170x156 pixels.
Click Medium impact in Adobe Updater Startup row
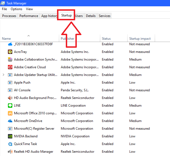tap(135, 75)
